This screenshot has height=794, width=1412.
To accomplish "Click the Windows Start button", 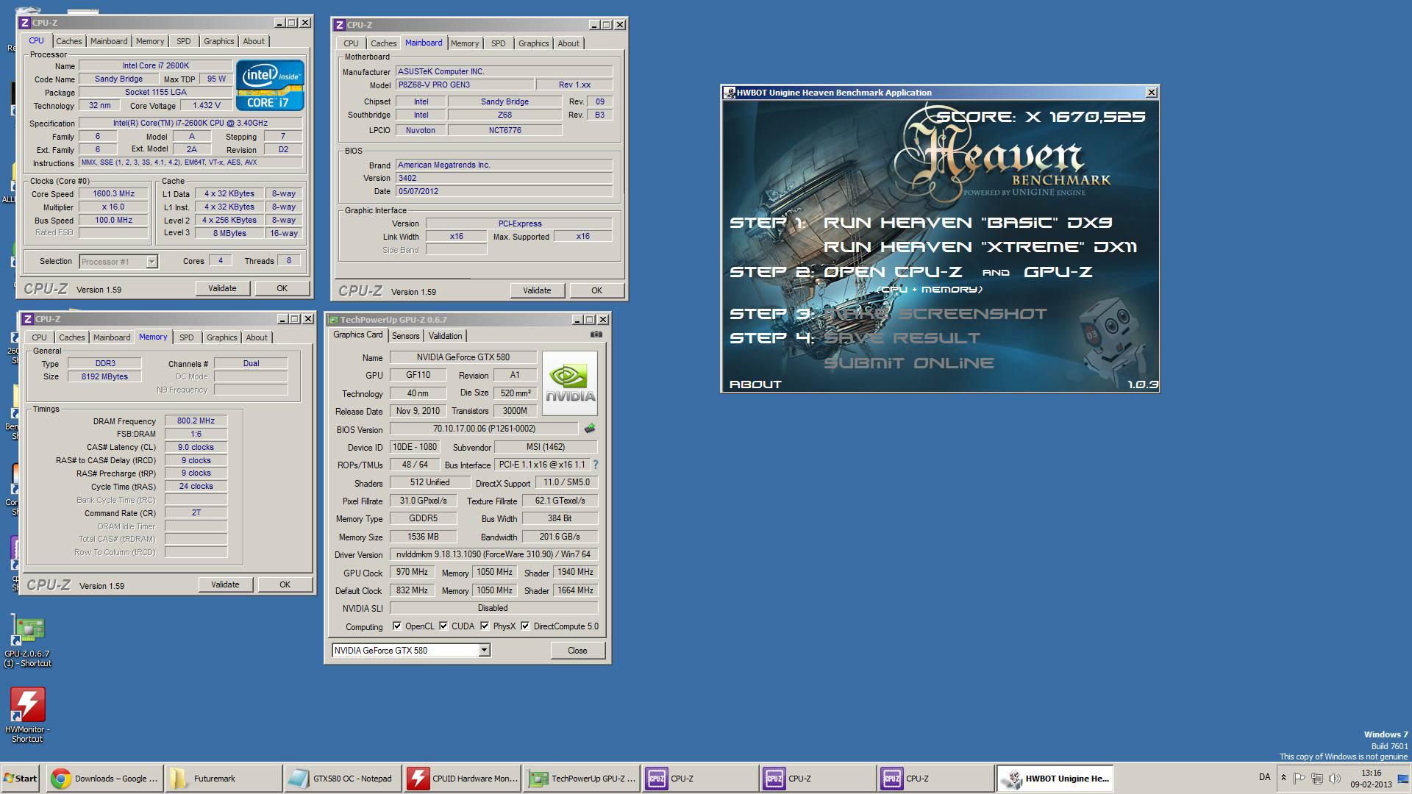I will 20,779.
